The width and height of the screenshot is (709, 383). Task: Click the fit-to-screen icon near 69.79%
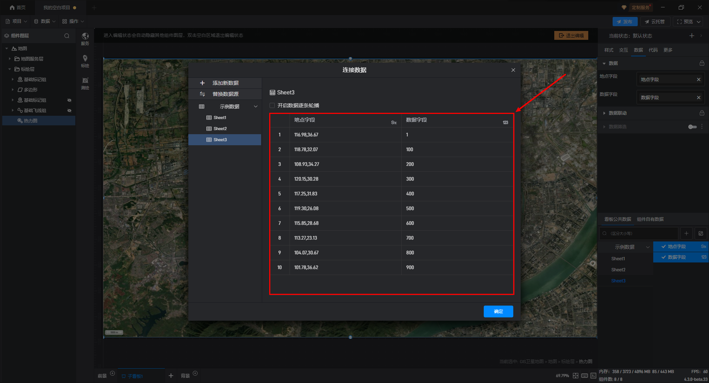[575, 376]
